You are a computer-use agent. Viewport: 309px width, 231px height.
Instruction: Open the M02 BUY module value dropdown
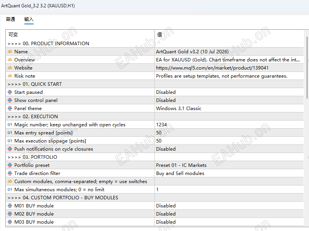point(229,214)
